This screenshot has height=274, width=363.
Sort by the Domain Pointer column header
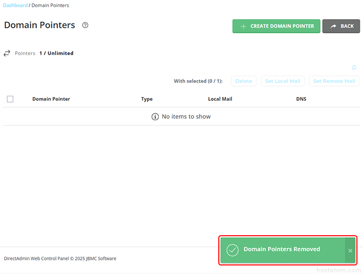[x=51, y=99]
